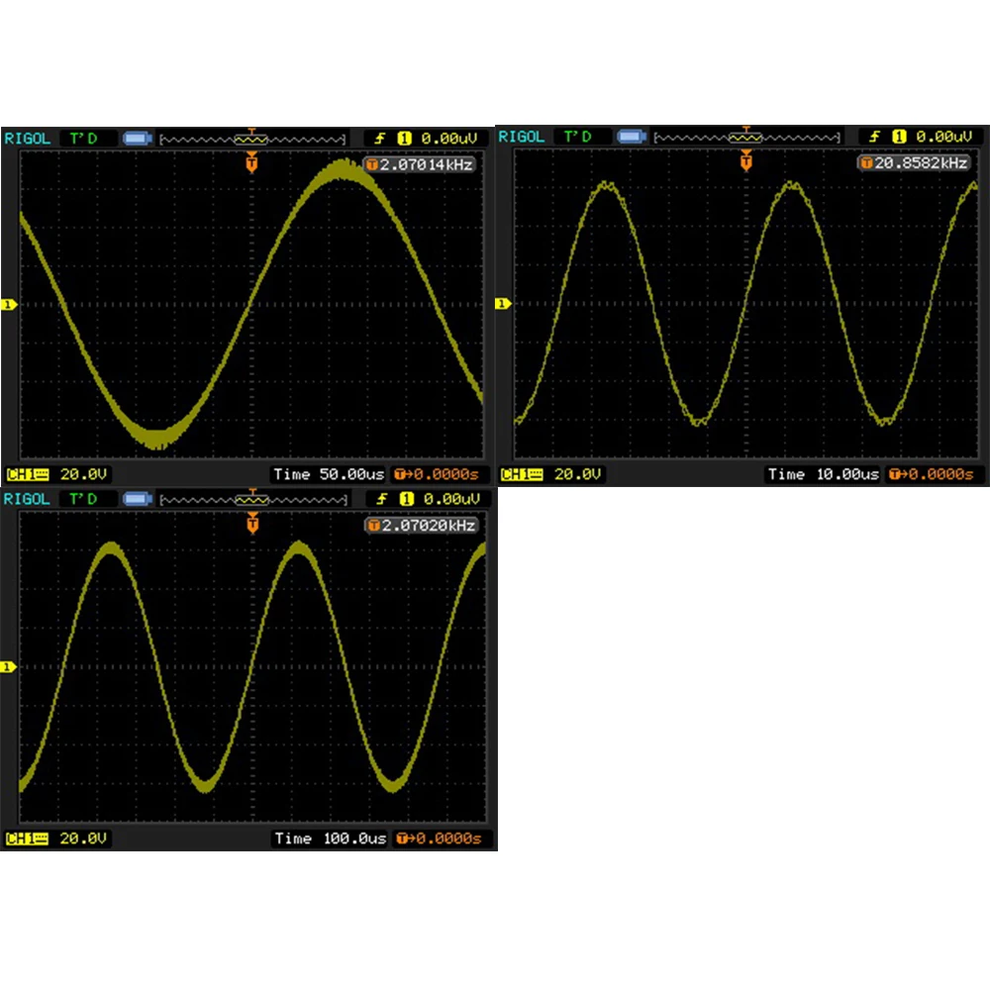Click the RIGOL logo in the 50.00us capture
Screen dimensions: 990x990
[x=27, y=139]
